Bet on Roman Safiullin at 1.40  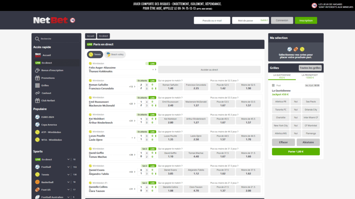(x=171, y=87)
